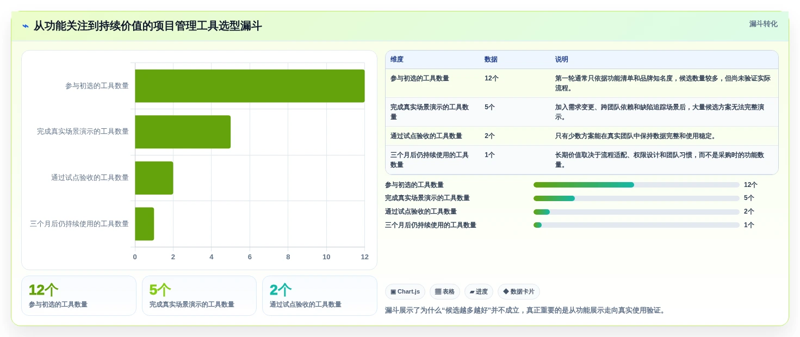The width and height of the screenshot is (800, 337).
Task: Click the 1个 value beside the progress bar
Action: tap(749, 225)
